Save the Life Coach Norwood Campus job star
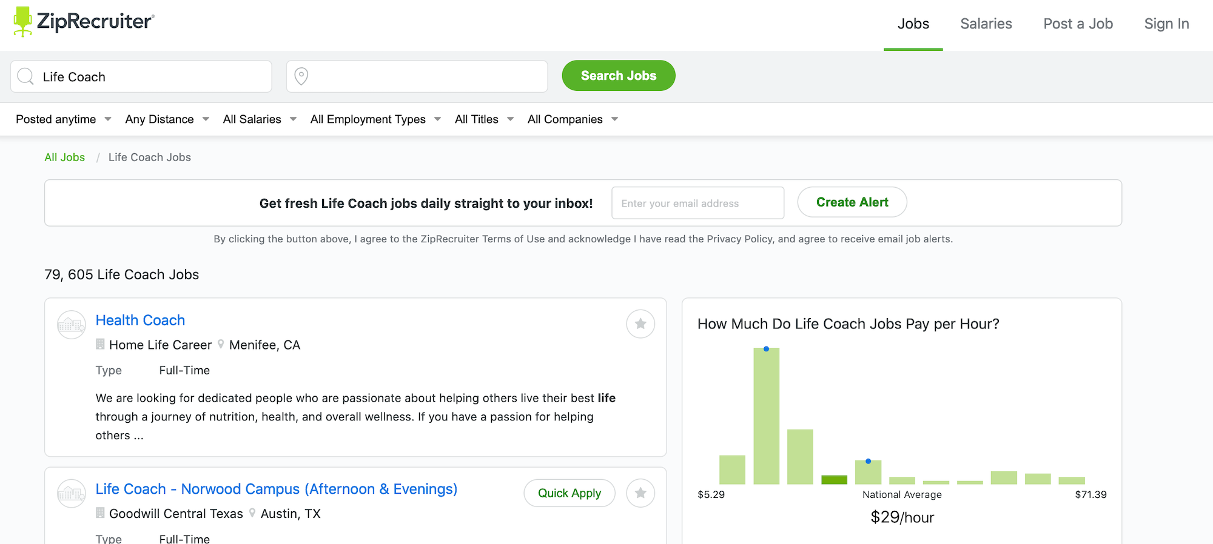The width and height of the screenshot is (1213, 544). pos(640,493)
